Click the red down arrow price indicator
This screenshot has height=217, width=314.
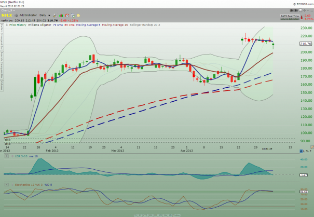point(302,17)
